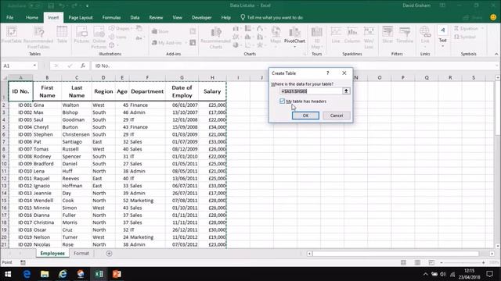The image size is (501, 281).
Task: Click the horizontal scrollbar
Action: pyautogui.click(x=396, y=254)
